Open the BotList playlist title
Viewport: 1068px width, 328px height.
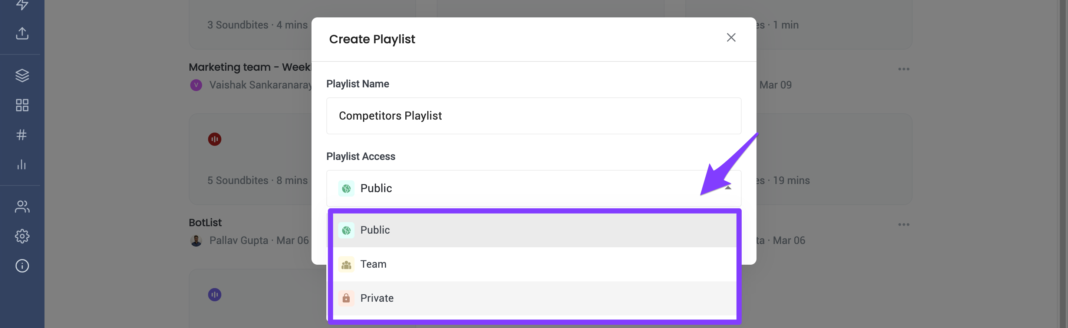[x=205, y=222]
